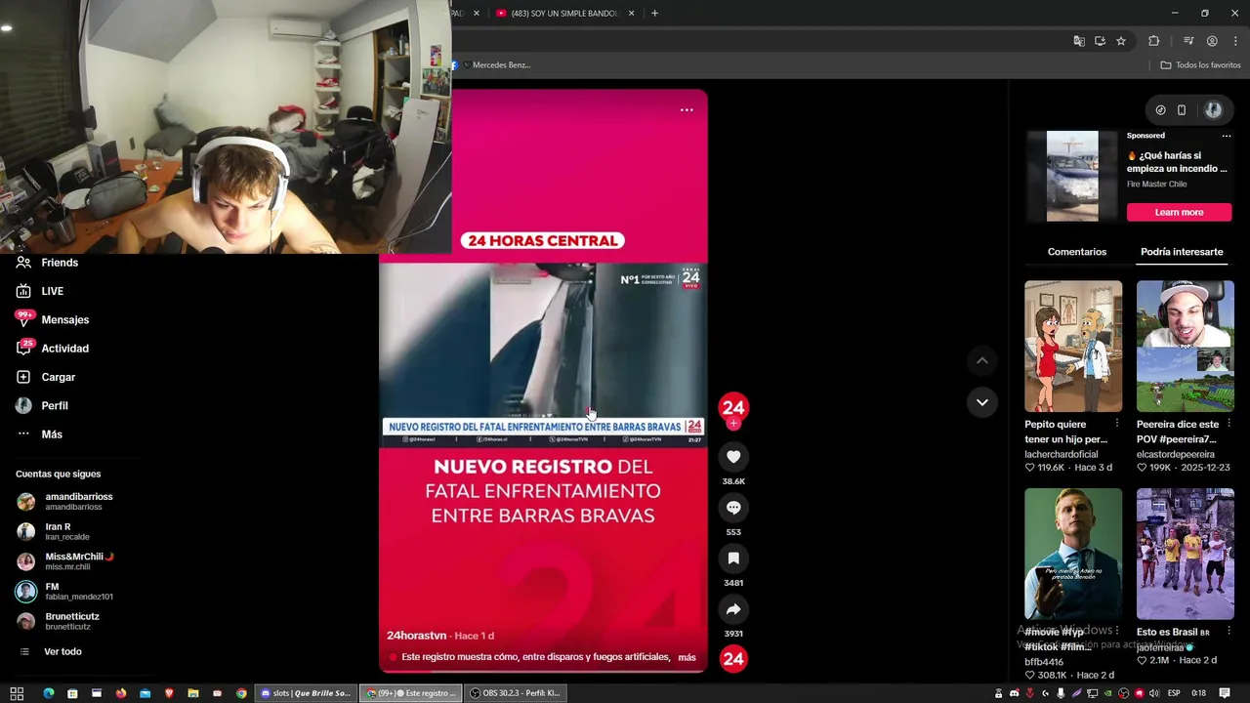Open the Esto es Brasil video thumbnail
The width and height of the screenshot is (1250, 703).
pyautogui.click(x=1185, y=554)
